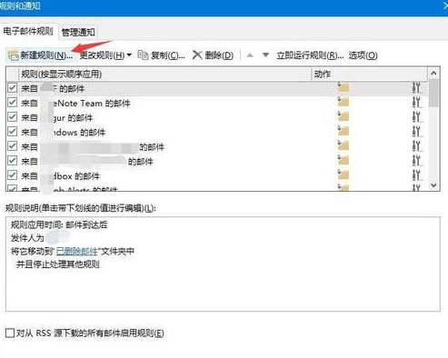Click the move-to-folder icon for ndows rule
The height and width of the screenshot is (358, 448).
[x=343, y=132]
